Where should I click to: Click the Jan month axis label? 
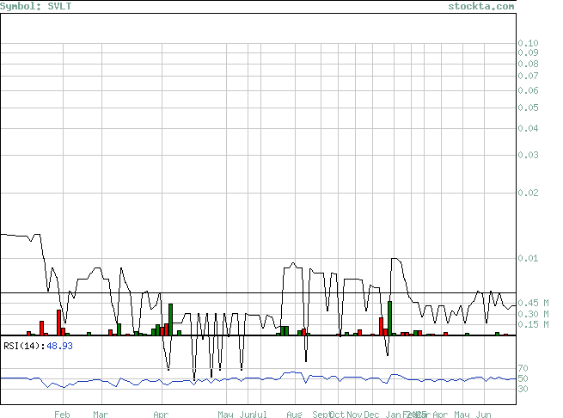[x=393, y=415]
